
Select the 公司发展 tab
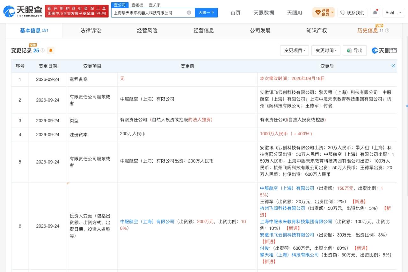pos(260,31)
